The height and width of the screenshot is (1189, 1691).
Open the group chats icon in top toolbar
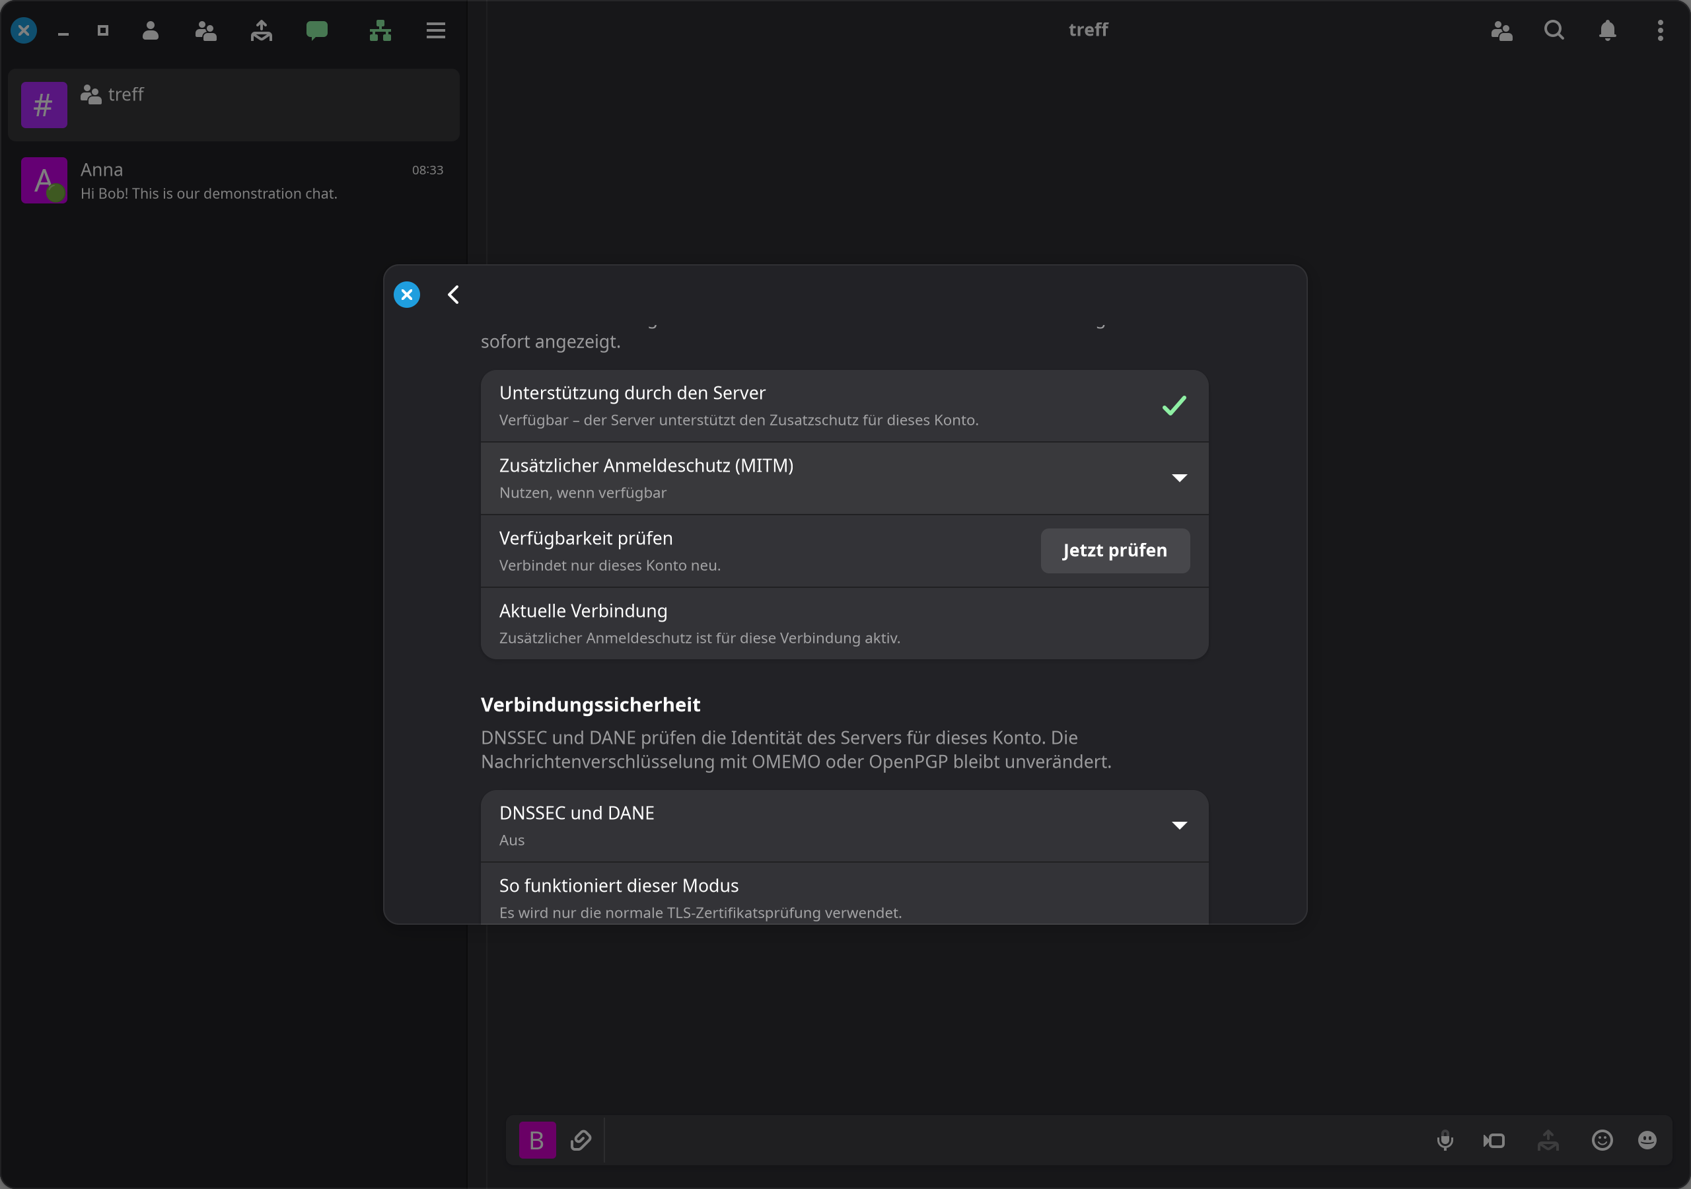[x=205, y=30]
